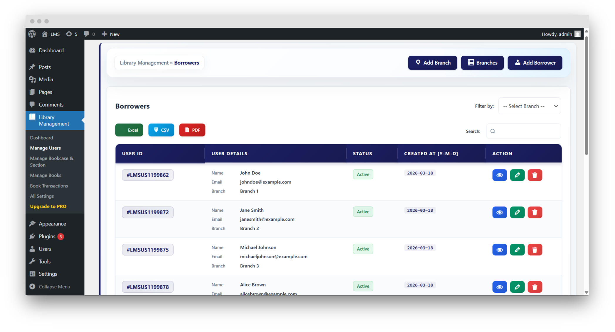Edit Michael Johnson's record via pencil icon
This screenshot has height=332, width=615.
click(x=517, y=250)
